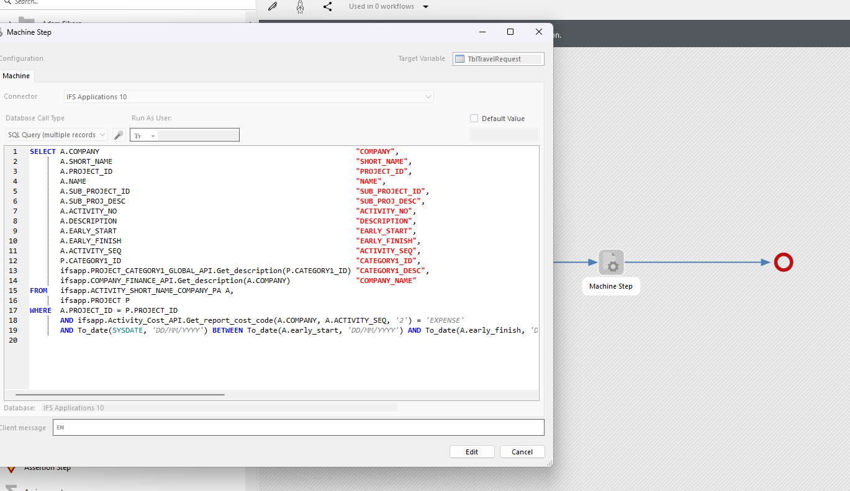Open the Run As User type selector dropdown
This screenshot has height=491, width=850.
tap(145, 135)
